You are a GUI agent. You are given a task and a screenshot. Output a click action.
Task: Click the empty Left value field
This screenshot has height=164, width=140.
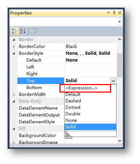[x=91, y=67]
